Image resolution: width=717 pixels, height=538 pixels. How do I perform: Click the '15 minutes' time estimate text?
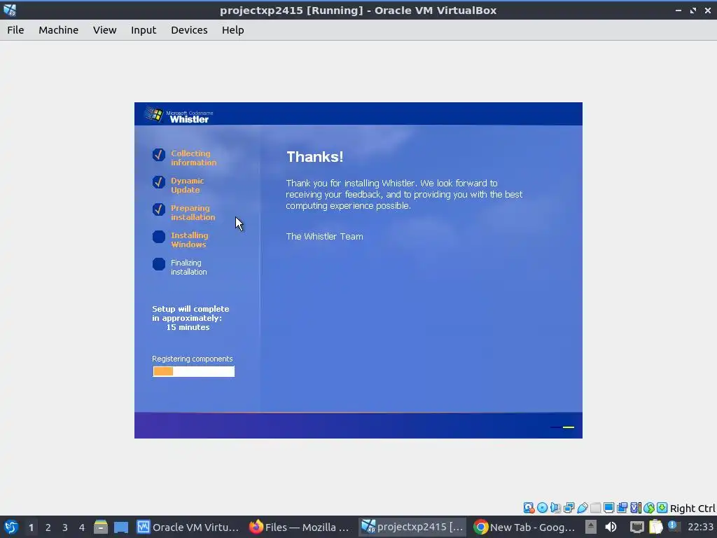(188, 327)
